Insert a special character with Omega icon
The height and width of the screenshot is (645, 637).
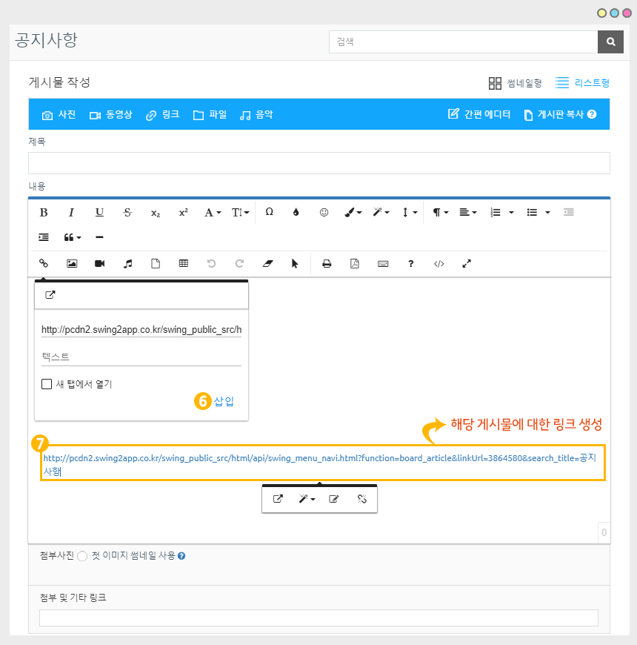point(270,212)
